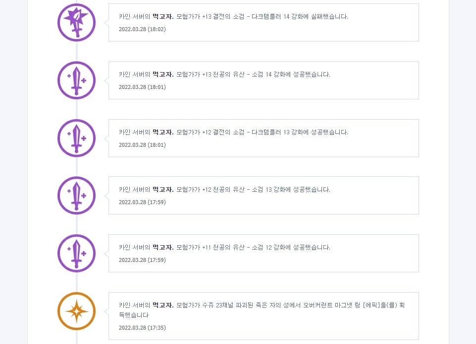This screenshot has width=476, height=344.
Task: Click 먹고자 name in the failed enhancement entry
Action: 163,17
